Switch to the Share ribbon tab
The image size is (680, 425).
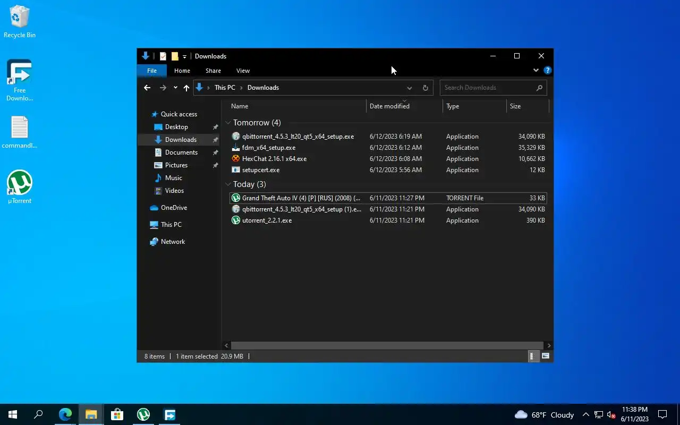tap(213, 71)
